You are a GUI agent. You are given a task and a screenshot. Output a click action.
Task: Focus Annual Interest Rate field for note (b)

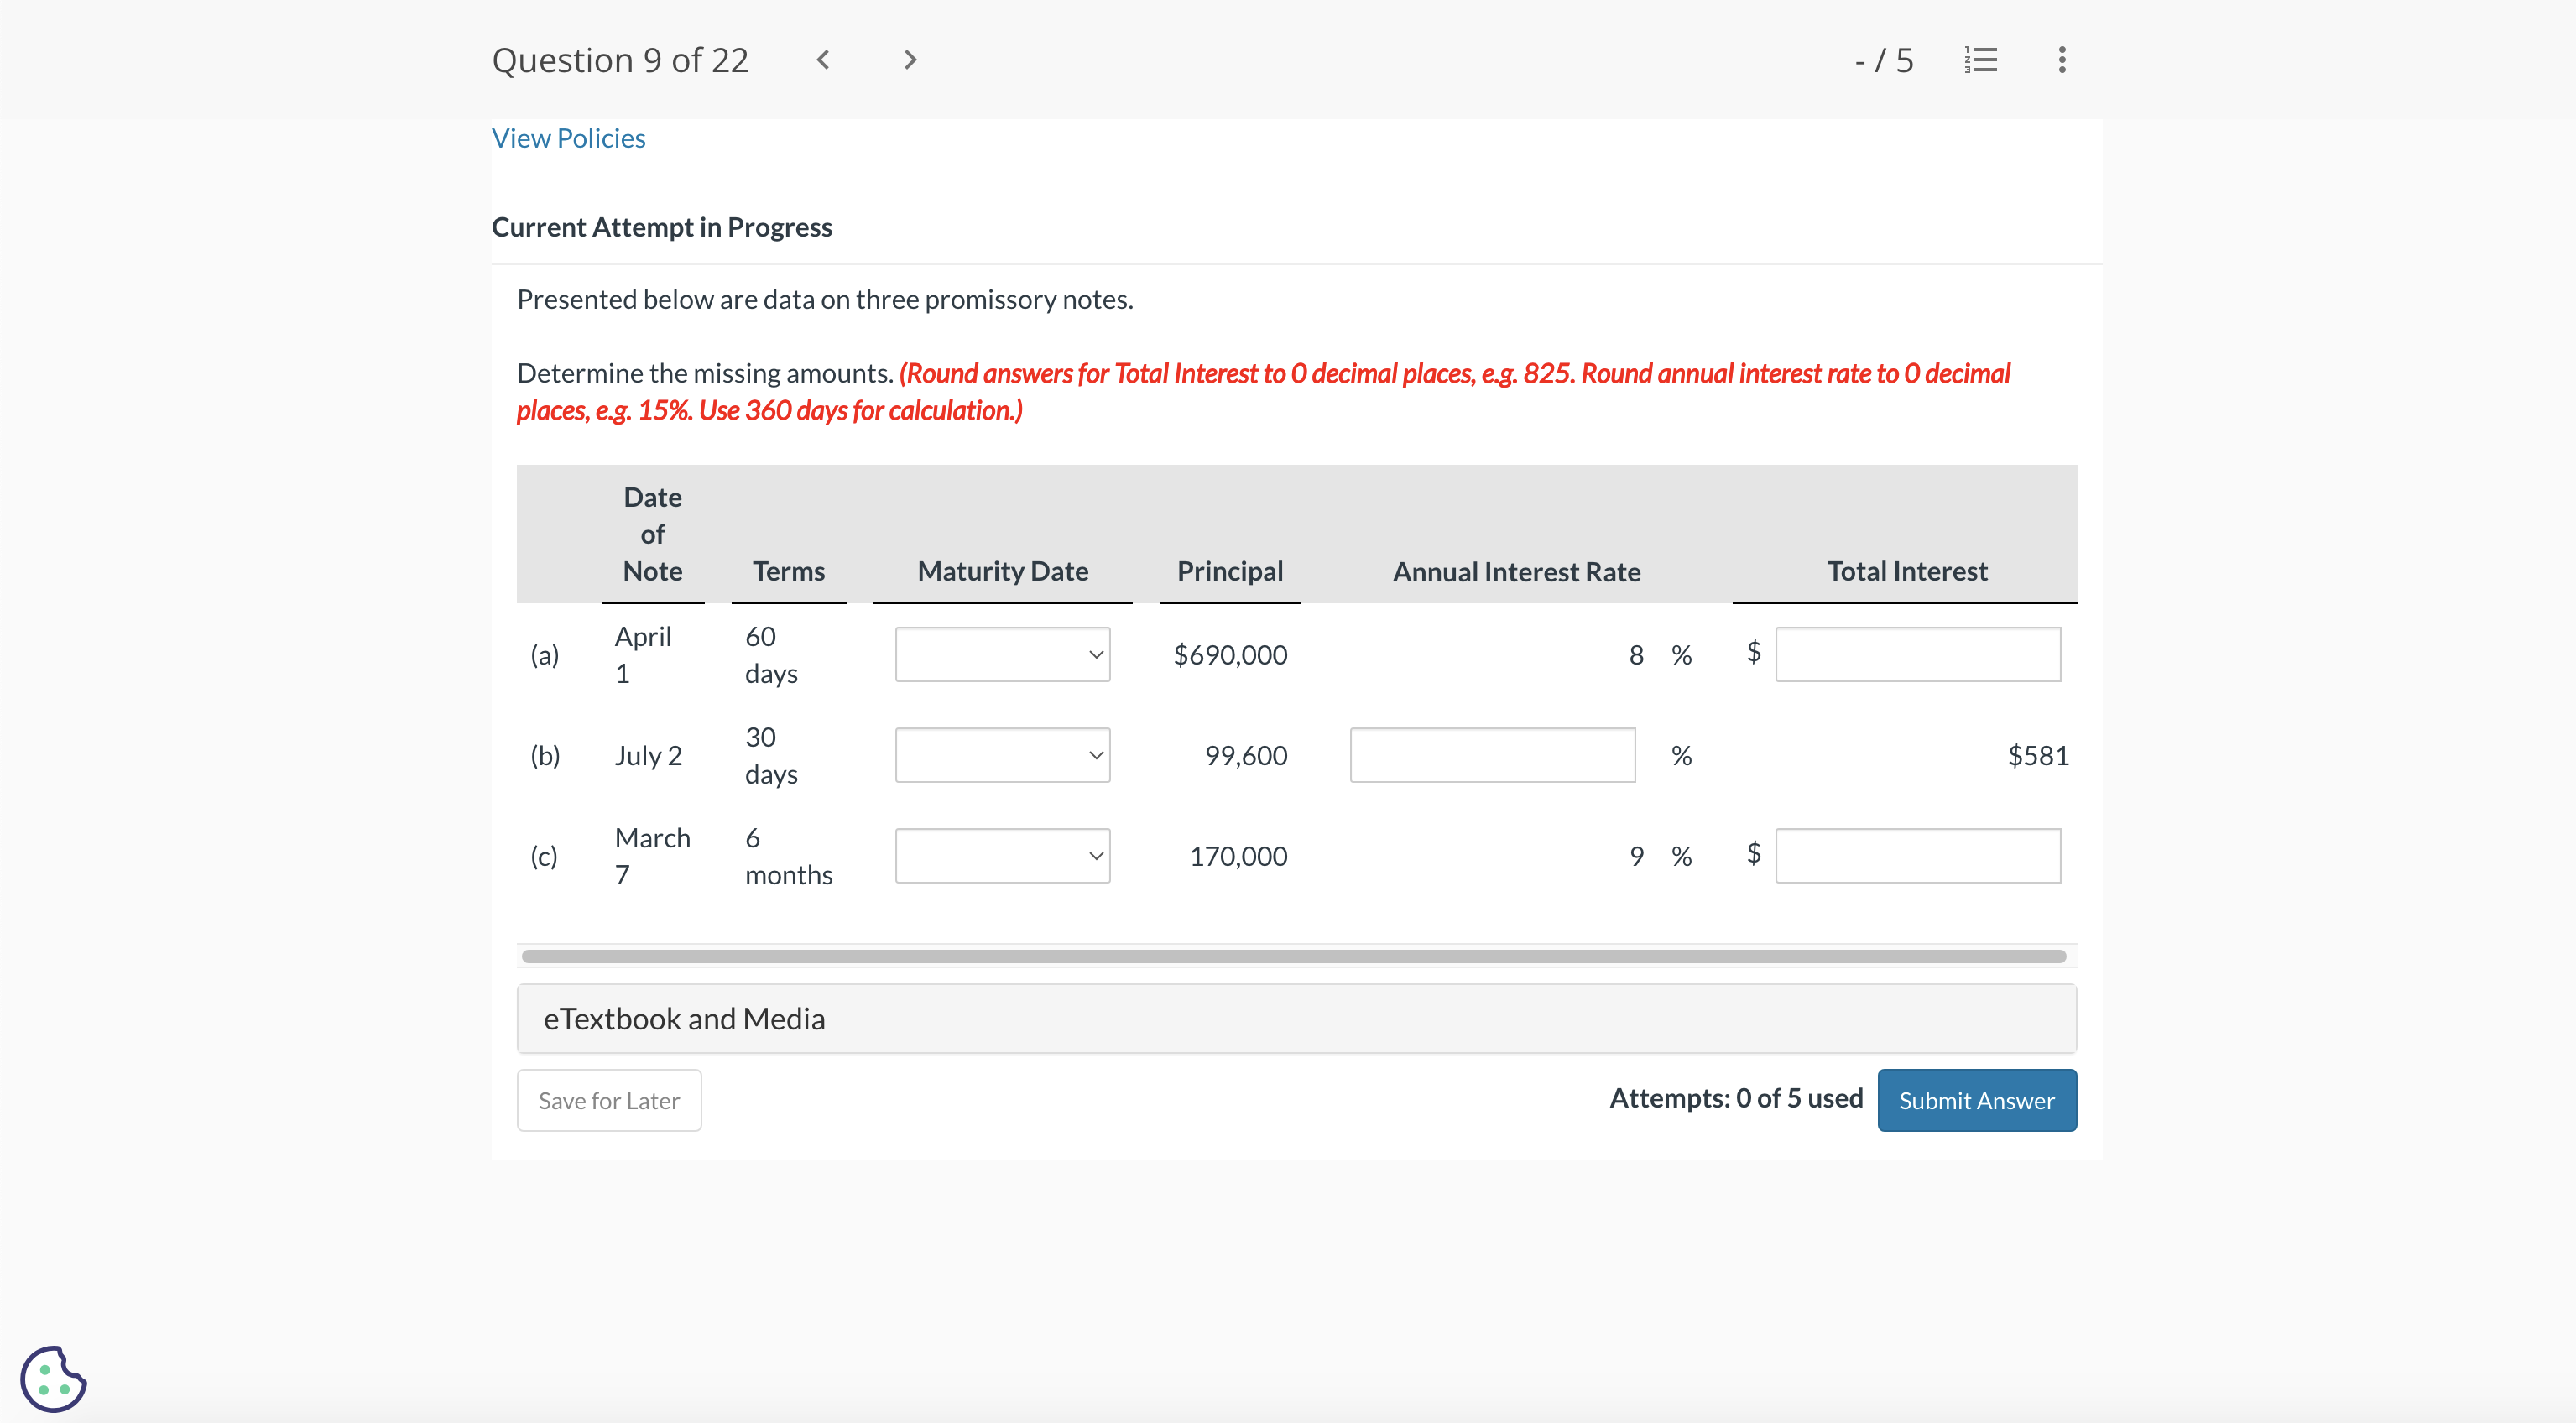pos(1492,755)
